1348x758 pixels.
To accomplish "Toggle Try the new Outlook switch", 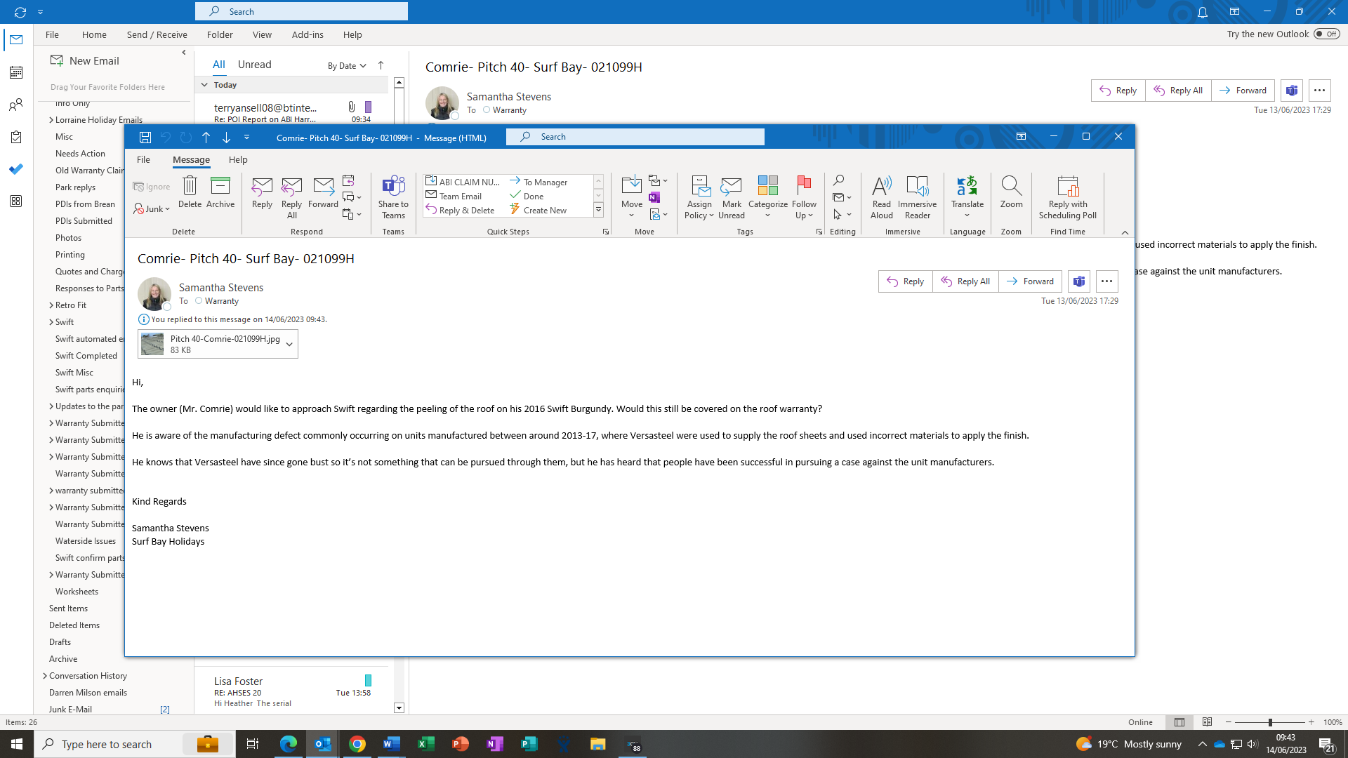I will (1326, 34).
